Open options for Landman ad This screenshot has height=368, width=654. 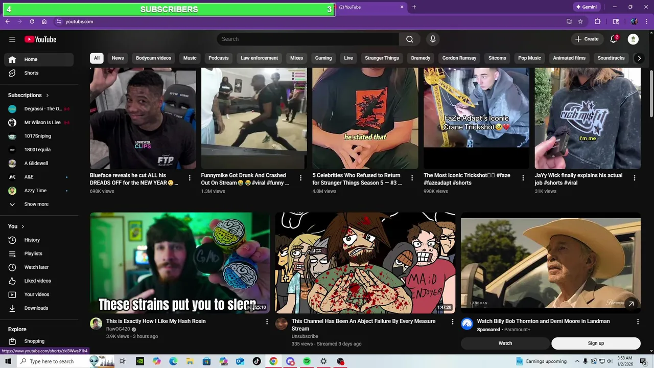point(638,321)
